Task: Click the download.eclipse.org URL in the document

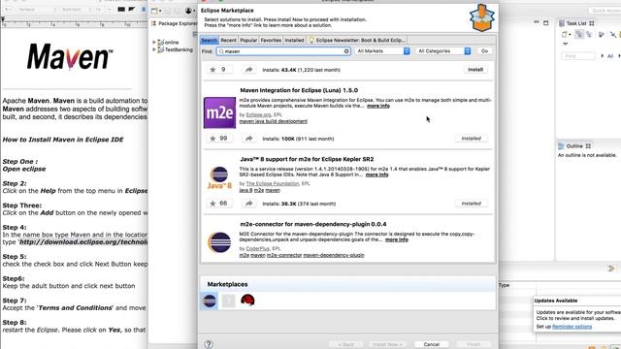Action: (83, 241)
